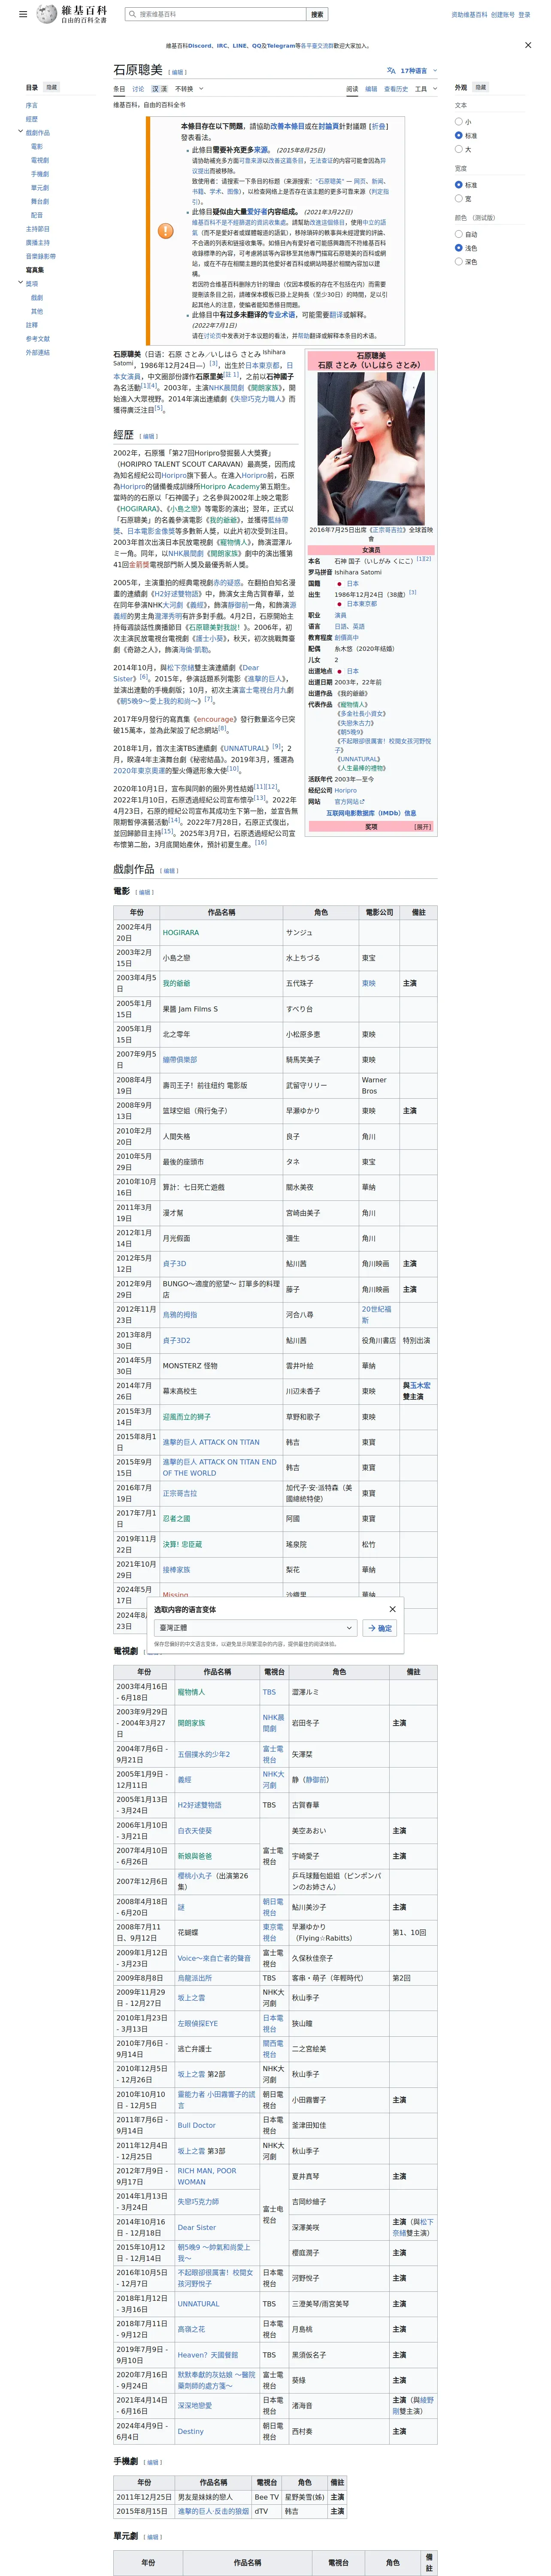Image resolution: width=551 pixels, height=2576 pixels.
Task: Expand the 獎項 [展开] infobox row
Action: tap(423, 827)
